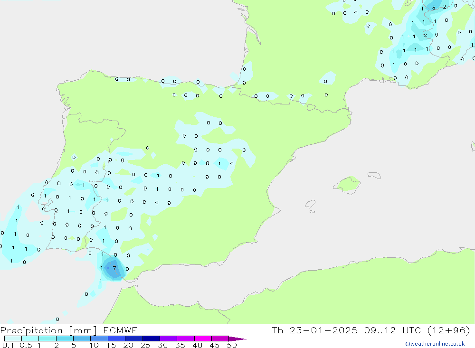Select the 0.5–1 mm legend color swatch
The height and width of the screenshot is (348, 475).
30,339
